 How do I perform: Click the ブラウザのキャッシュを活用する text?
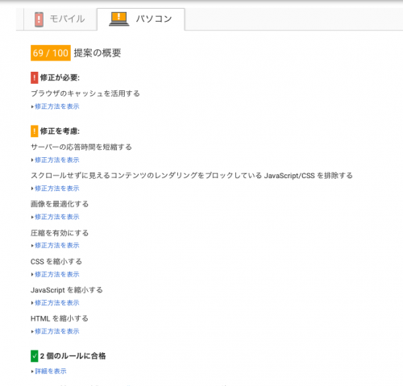pyautogui.click(x=85, y=93)
